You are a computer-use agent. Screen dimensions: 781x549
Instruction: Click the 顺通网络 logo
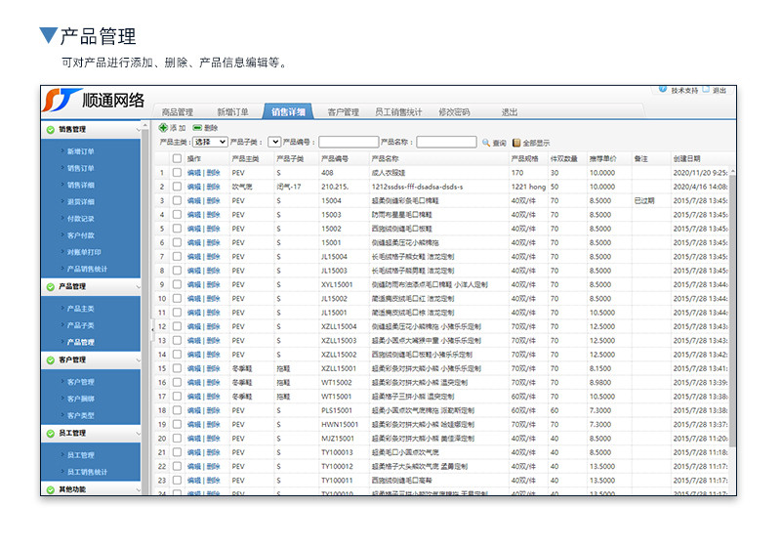pos(94,101)
